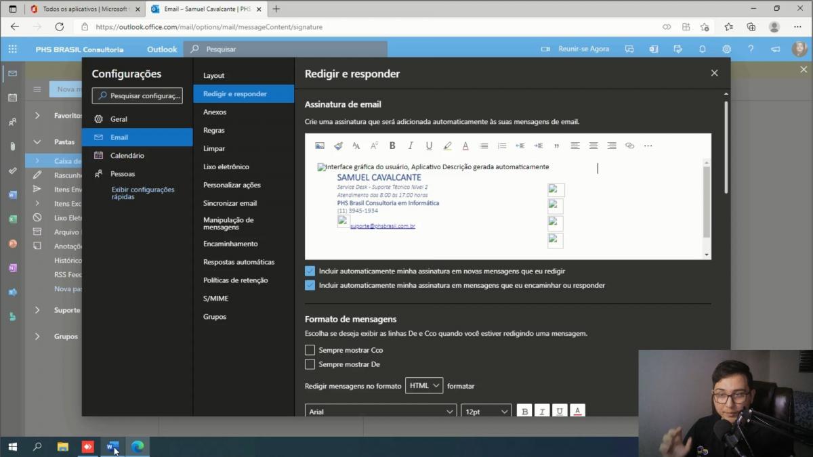813x457 pixels.
Task: Open more formatting options ellipsis
Action: pyautogui.click(x=648, y=146)
